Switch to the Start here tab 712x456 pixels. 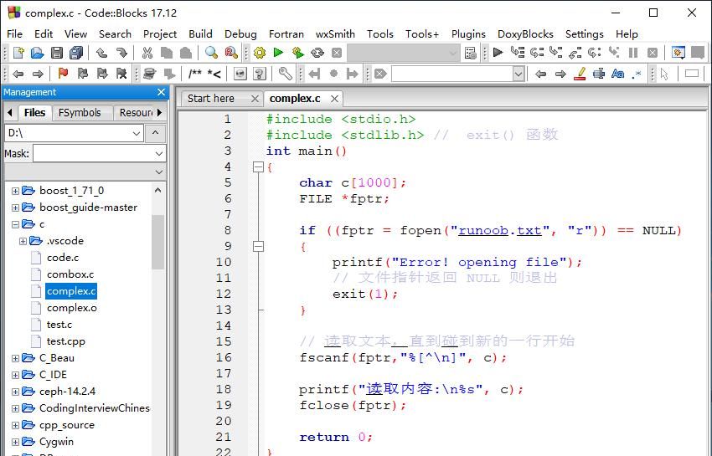point(211,99)
